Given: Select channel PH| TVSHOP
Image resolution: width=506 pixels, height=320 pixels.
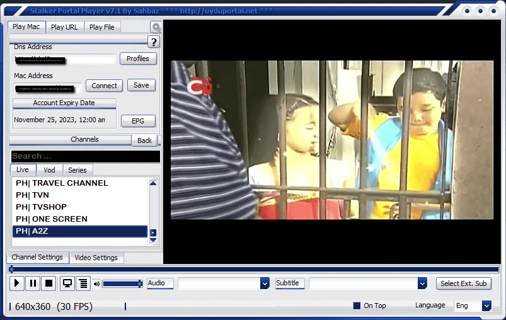Looking at the screenshot, I should [79, 207].
